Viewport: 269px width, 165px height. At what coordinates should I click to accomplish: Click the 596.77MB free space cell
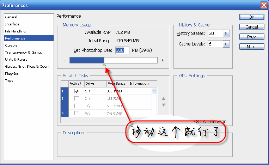114,106
